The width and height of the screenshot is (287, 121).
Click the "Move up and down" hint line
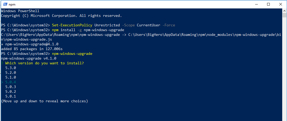45,101
